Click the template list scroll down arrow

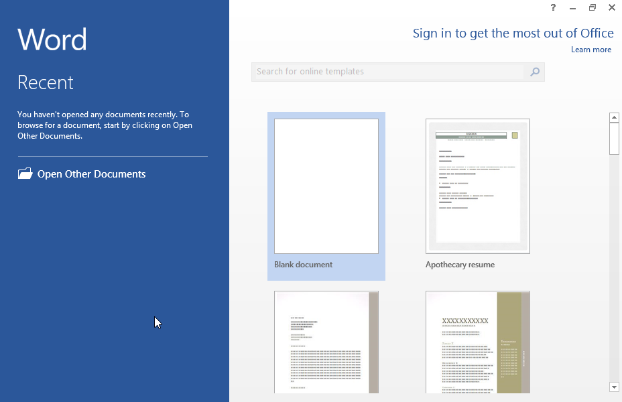(x=614, y=387)
